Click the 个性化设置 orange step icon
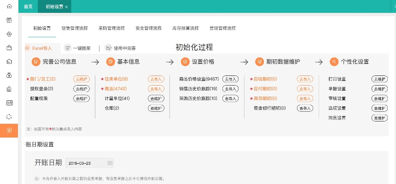 (x=334, y=62)
